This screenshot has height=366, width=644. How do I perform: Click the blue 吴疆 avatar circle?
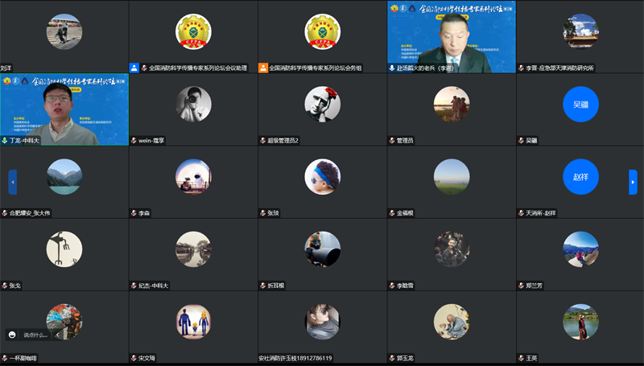point(580,105)
